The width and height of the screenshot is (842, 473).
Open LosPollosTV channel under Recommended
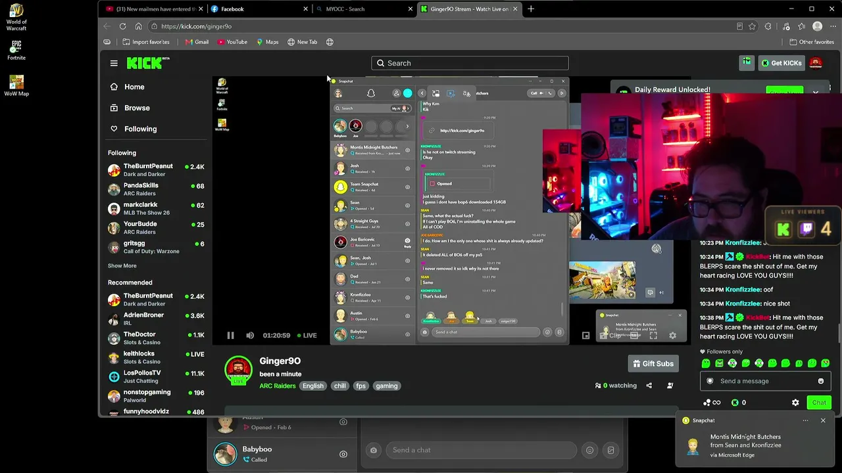(x=157, y=376)
